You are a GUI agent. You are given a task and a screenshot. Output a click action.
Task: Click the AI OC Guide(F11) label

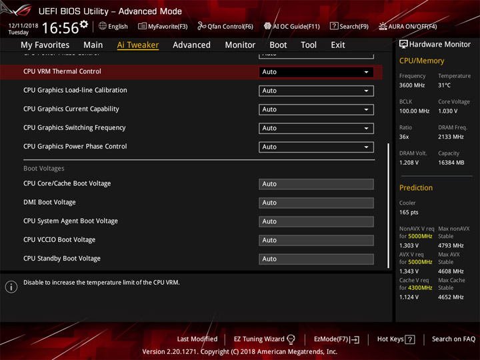point(296,27)
